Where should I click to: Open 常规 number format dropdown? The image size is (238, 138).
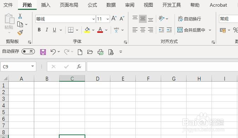pyautogui.click(x=228, y=19)
